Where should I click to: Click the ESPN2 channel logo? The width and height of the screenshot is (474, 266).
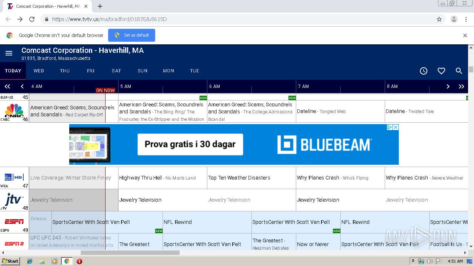click(14, 244)
